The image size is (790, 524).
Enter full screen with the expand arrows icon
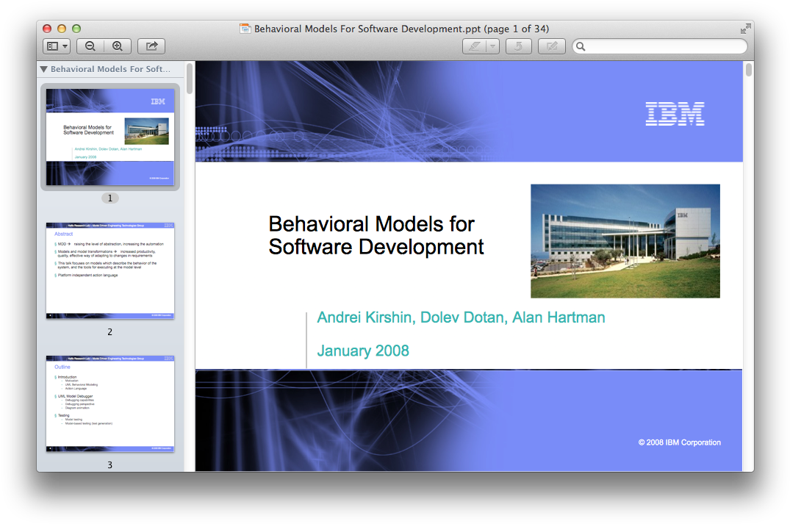coord(746,29)
